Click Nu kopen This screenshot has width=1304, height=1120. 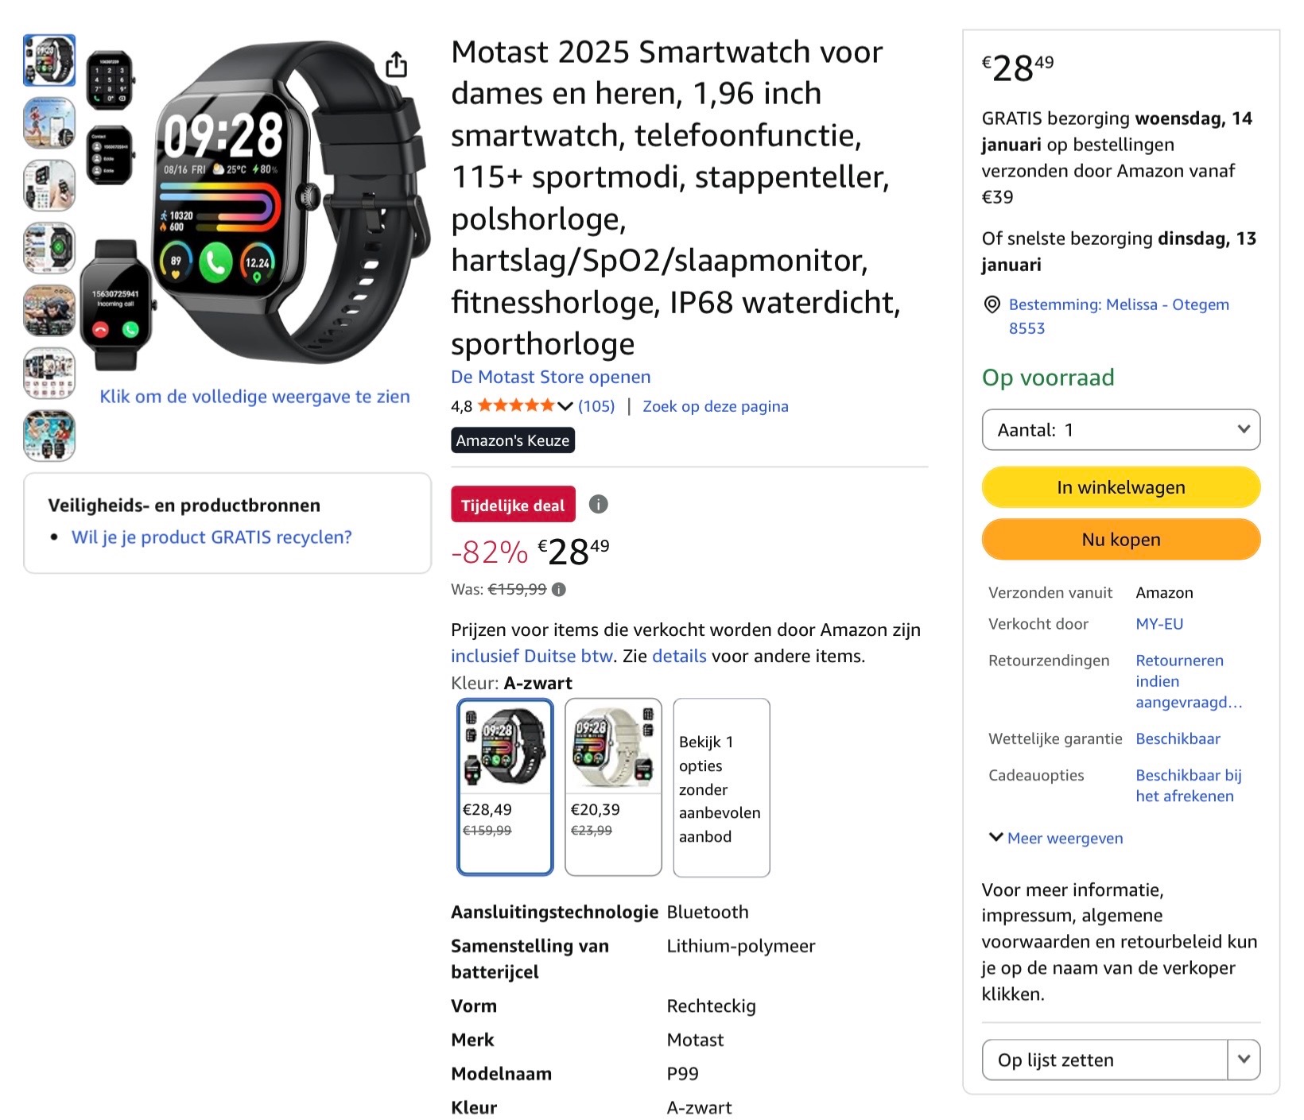pyautogui.click(x=1120, y=539)
